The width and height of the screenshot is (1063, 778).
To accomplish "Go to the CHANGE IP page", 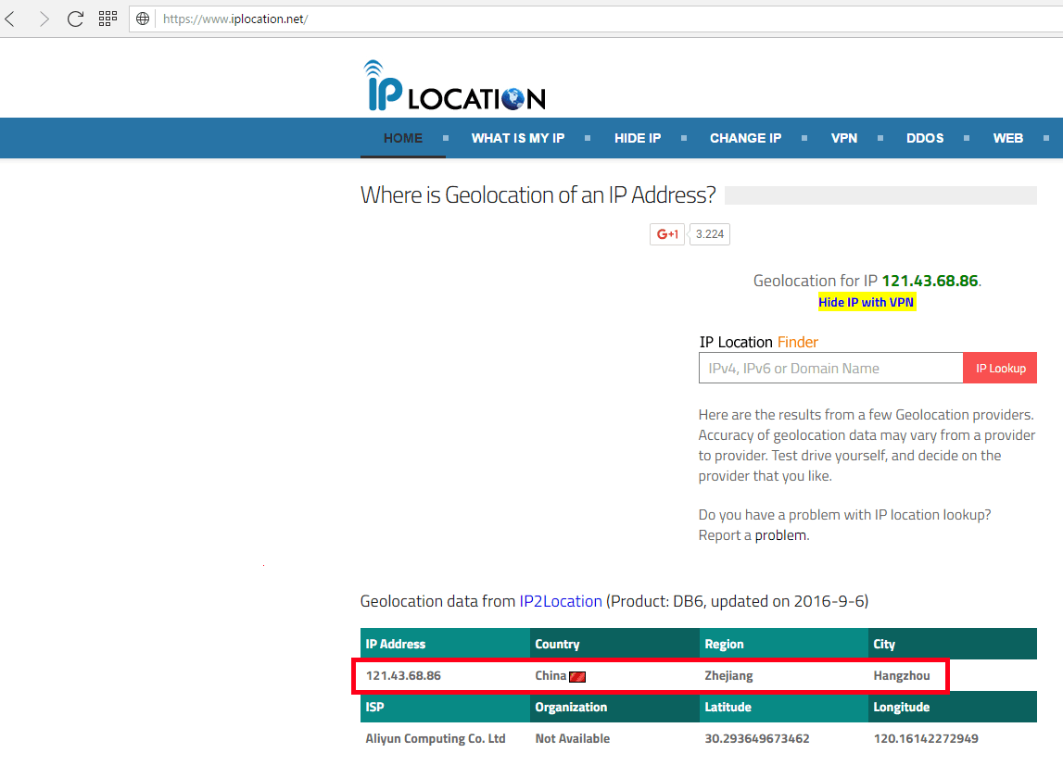I will (x=746, y=138).
